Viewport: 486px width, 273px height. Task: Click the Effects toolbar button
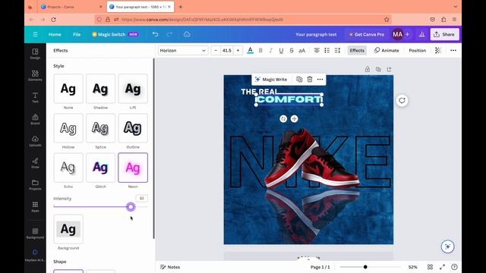coord(357,51)
